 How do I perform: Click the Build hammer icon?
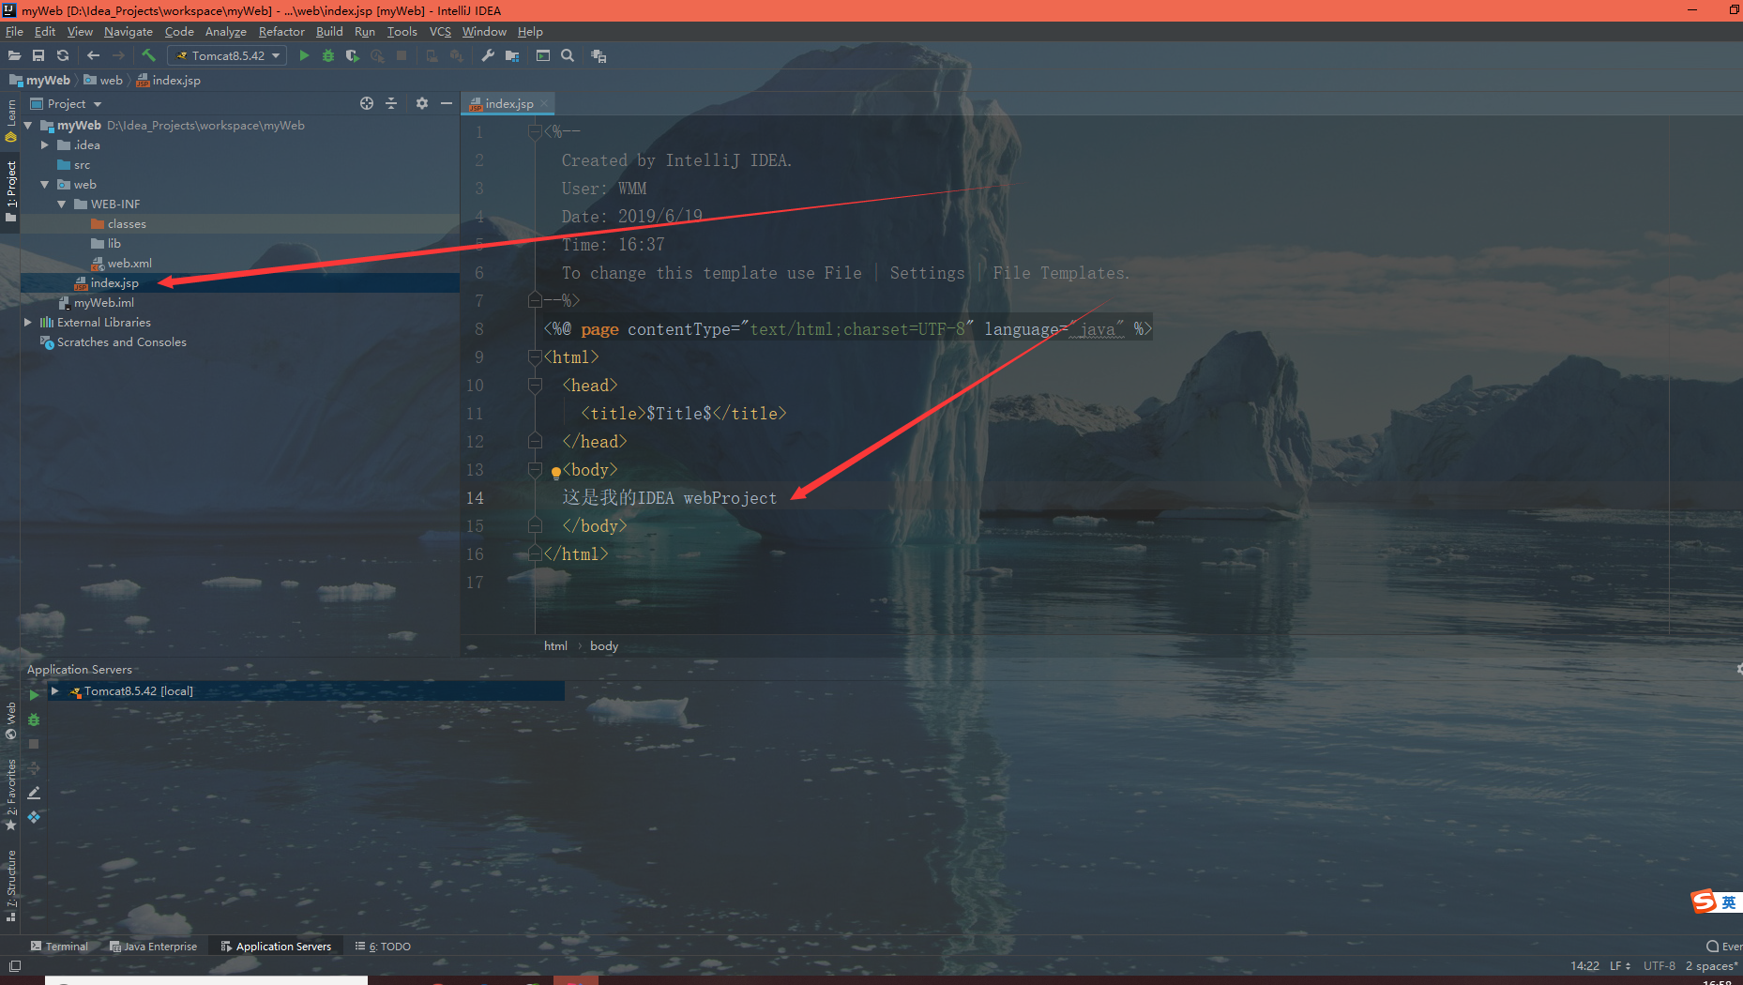click(x=148, y=55)
